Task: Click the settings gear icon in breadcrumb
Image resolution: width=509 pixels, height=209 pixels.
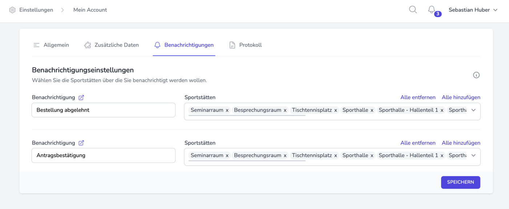Action: click(x=12, y=10)
